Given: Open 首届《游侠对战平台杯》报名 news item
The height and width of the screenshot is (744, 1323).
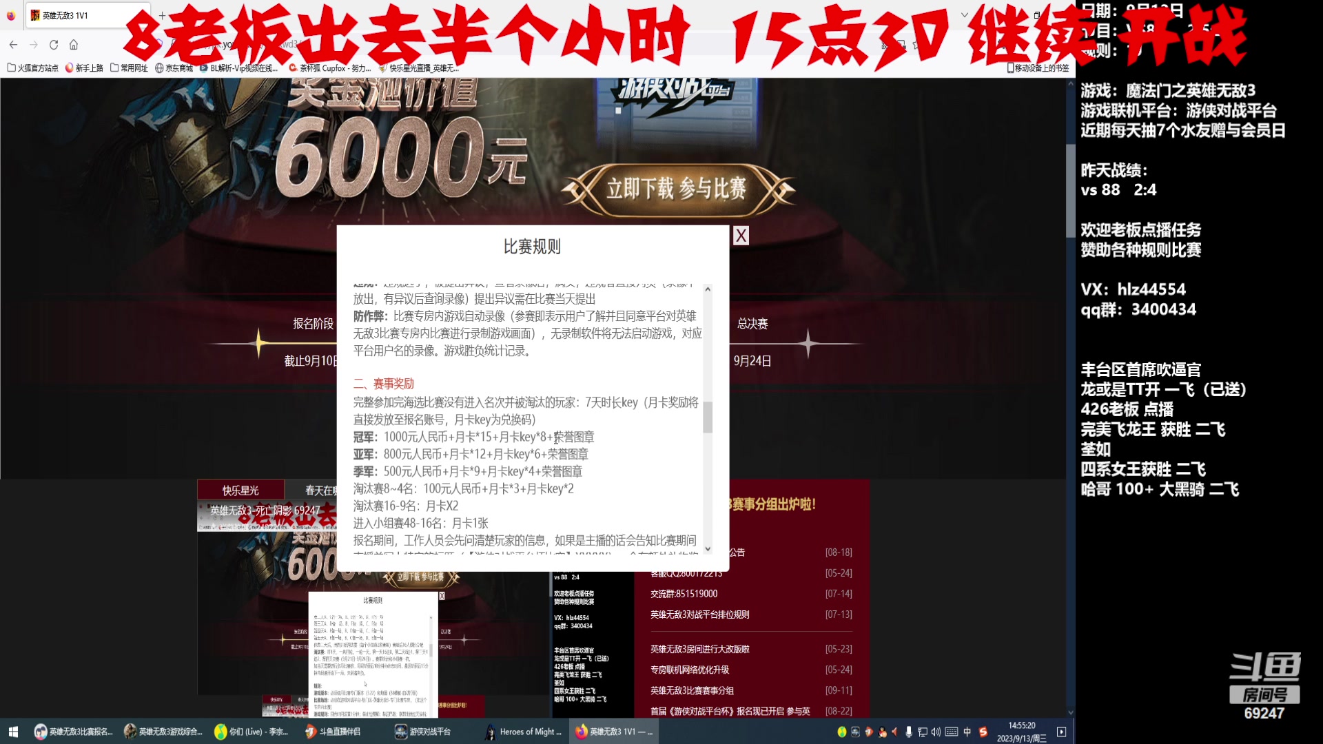Looking at the screenshot, I should click(x=730, y=710).
